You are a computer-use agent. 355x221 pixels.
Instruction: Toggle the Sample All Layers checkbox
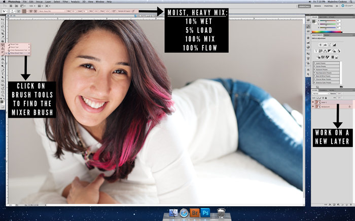click(117, 11)
